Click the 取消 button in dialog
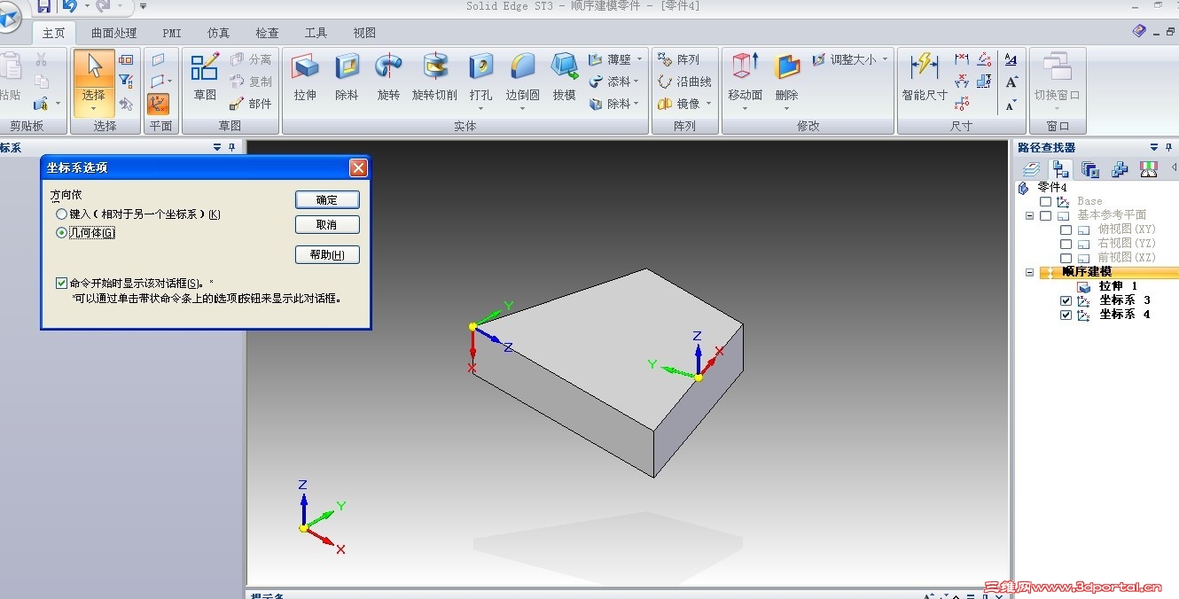Screen dimensions: 1179x599 [x=327, y=224]
